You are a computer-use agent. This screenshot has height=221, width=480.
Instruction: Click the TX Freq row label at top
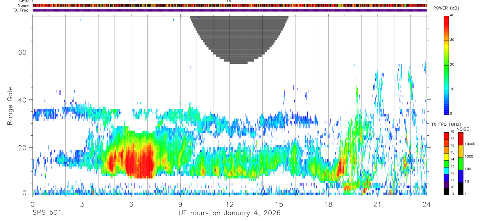coord(21,10)
